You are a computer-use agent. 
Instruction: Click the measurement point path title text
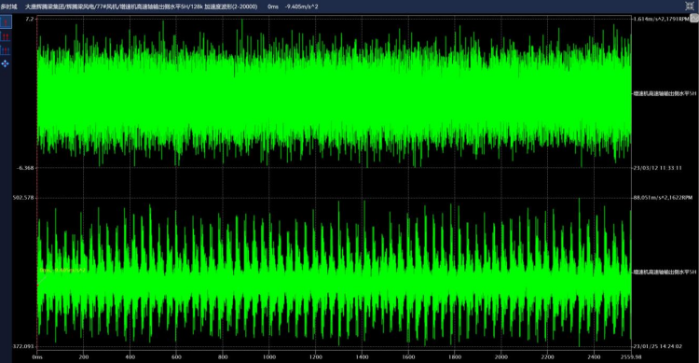(142, 7)
